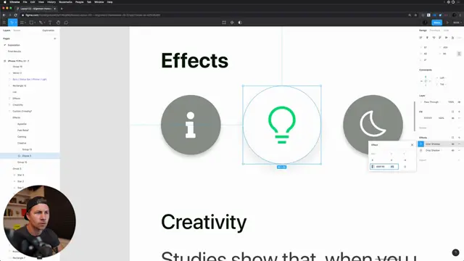The image size is (464, 261).
Task: Open Drop Shadow effect settings icon
Action: tap(420, 150)
